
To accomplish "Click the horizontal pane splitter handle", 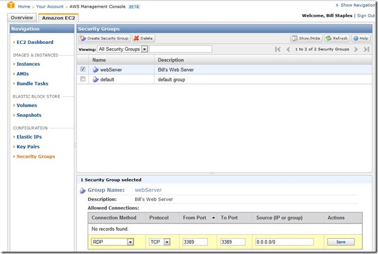I will click(x=212, y=174).
